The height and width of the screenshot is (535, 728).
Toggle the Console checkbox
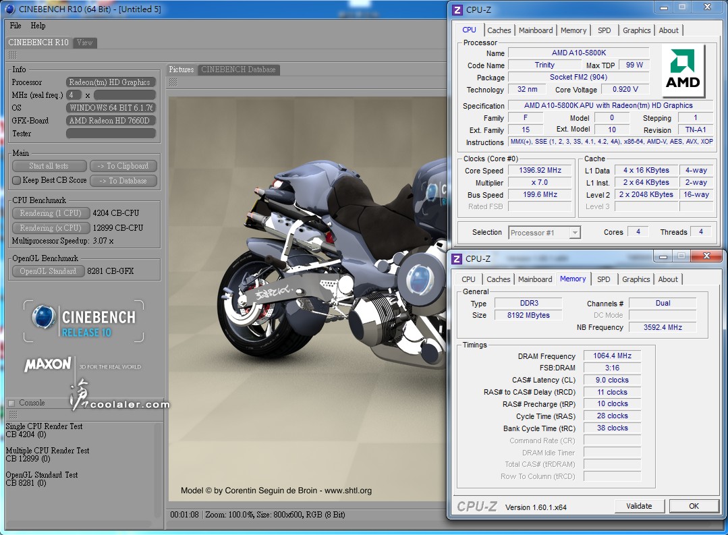point(11,403)
